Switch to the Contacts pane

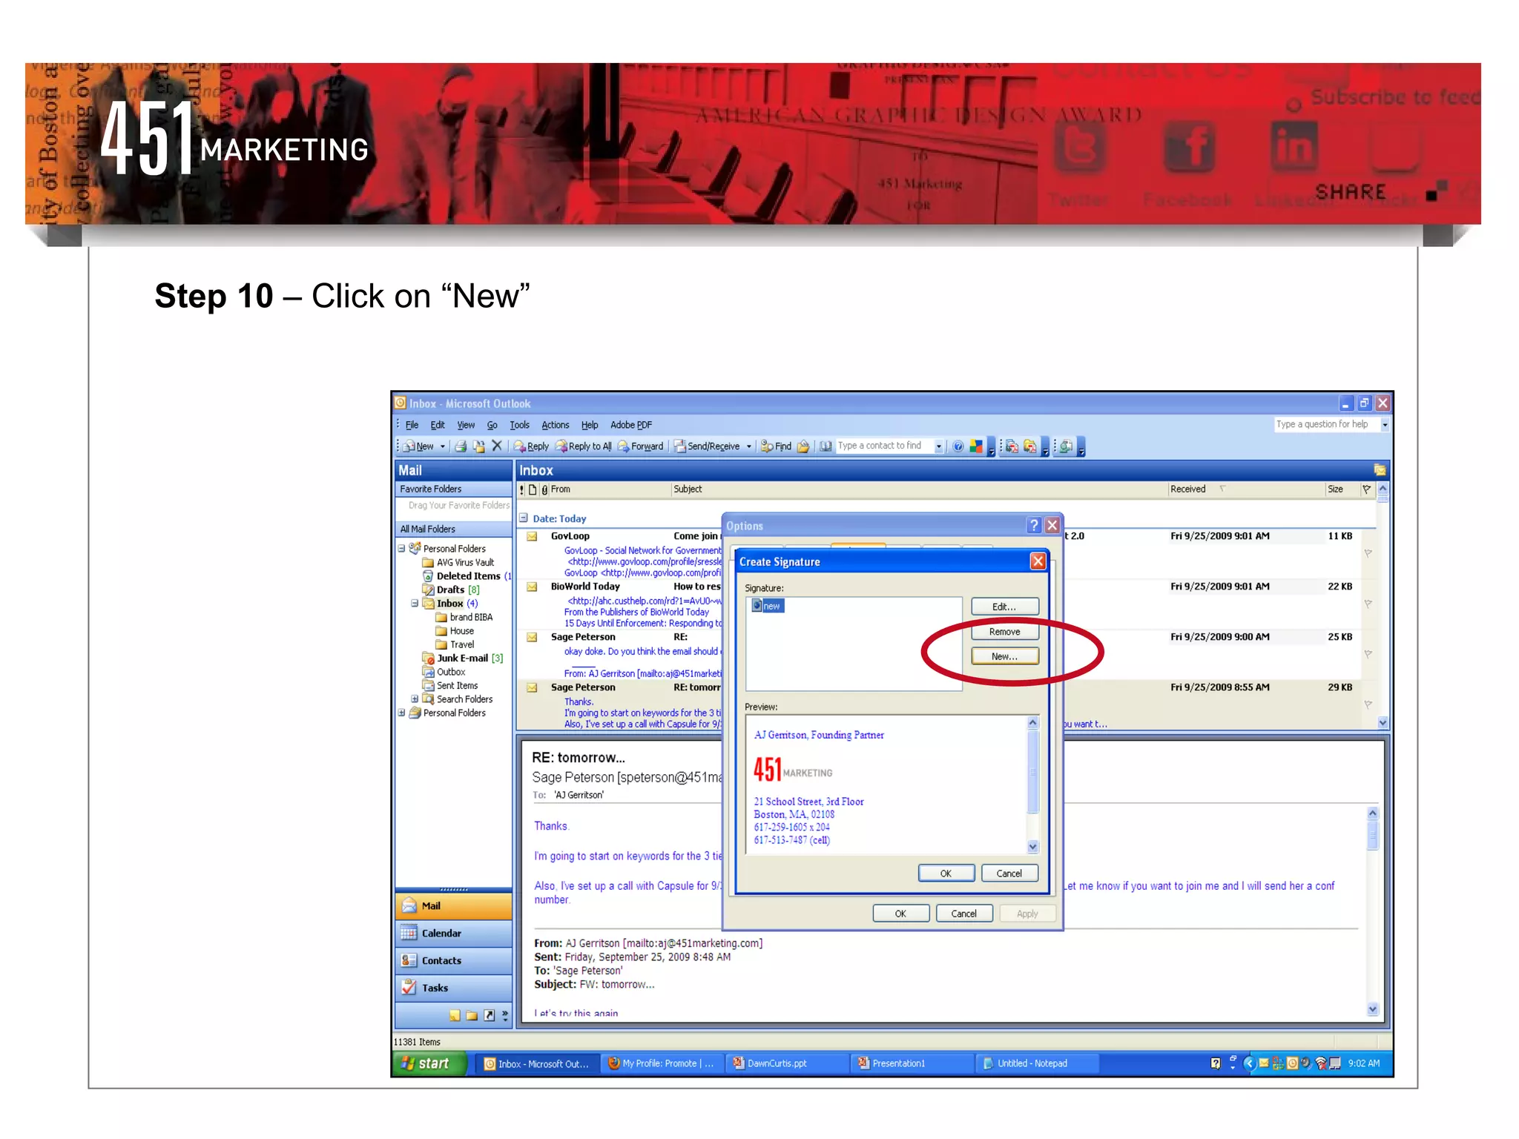(454, 961)
